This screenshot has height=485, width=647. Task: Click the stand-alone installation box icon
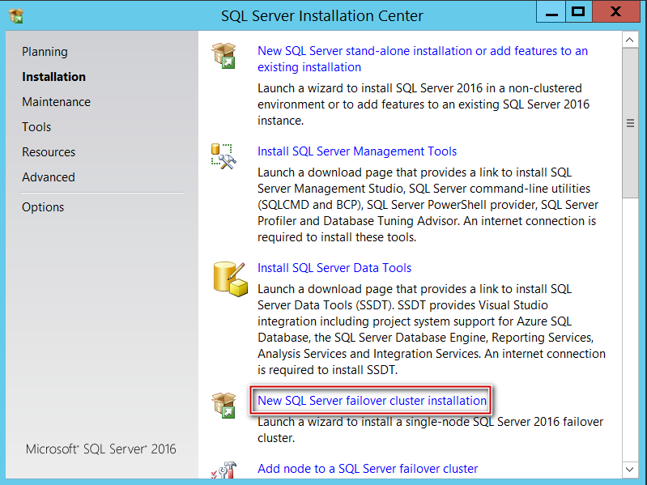[223, 56]
